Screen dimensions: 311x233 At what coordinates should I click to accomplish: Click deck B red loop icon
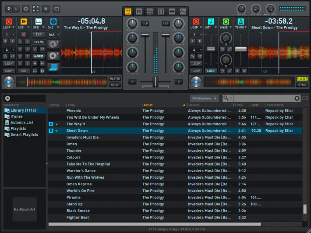196,21
